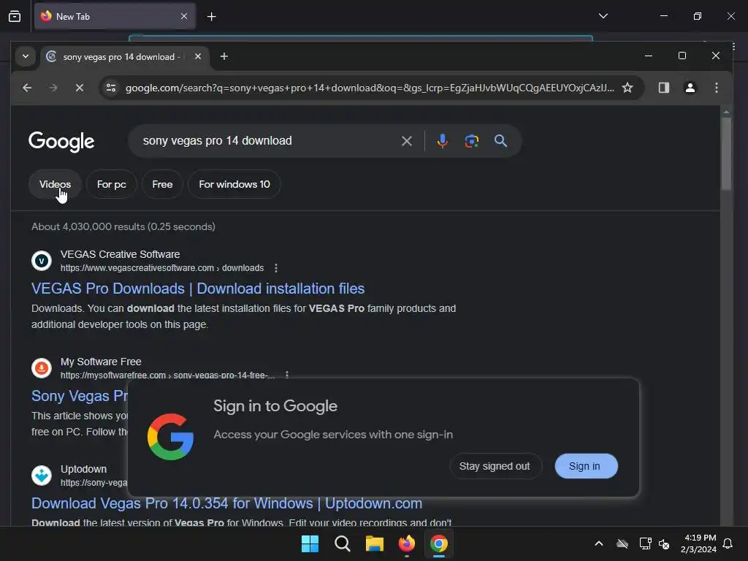Open Chrome profile icon

point(690,88)
